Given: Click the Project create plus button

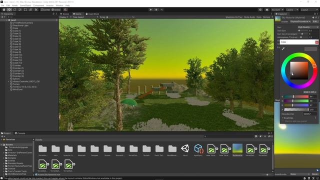Looking at the screenshot, I should (x=2, y=136).
